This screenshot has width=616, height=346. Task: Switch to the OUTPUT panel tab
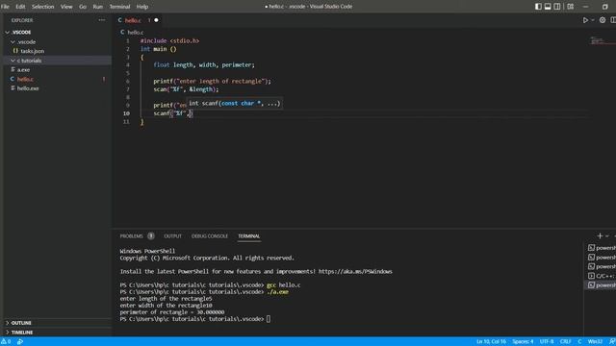coord(172,236)
